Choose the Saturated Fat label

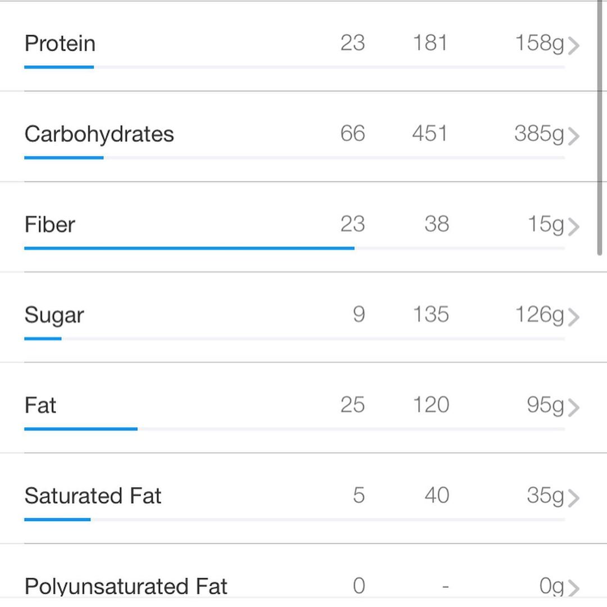pyautogui.click(x=93, y=496)
